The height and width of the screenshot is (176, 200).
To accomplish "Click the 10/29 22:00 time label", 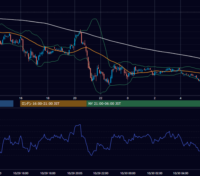I will 101,173.
